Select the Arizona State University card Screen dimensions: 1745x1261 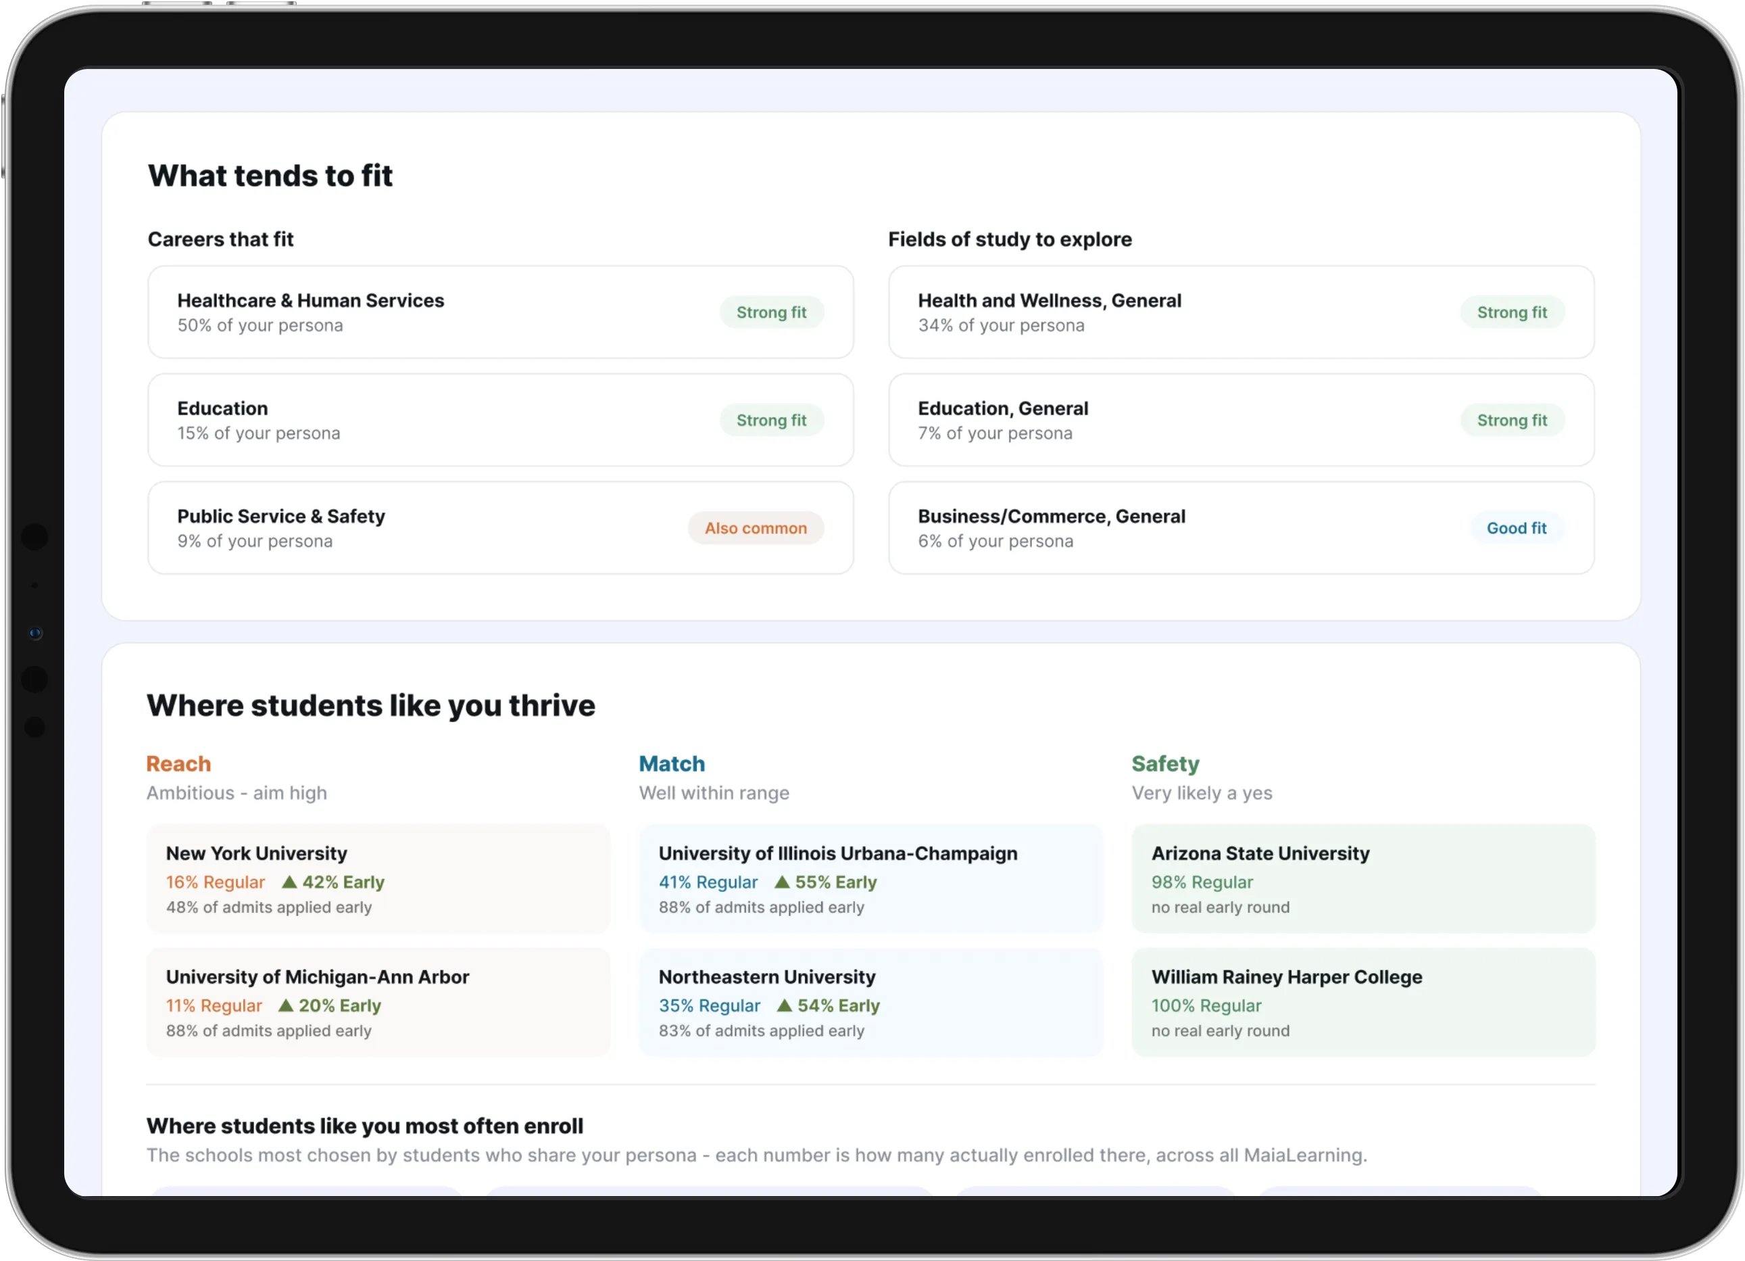pyautogui.click(x=1363, y=878)
